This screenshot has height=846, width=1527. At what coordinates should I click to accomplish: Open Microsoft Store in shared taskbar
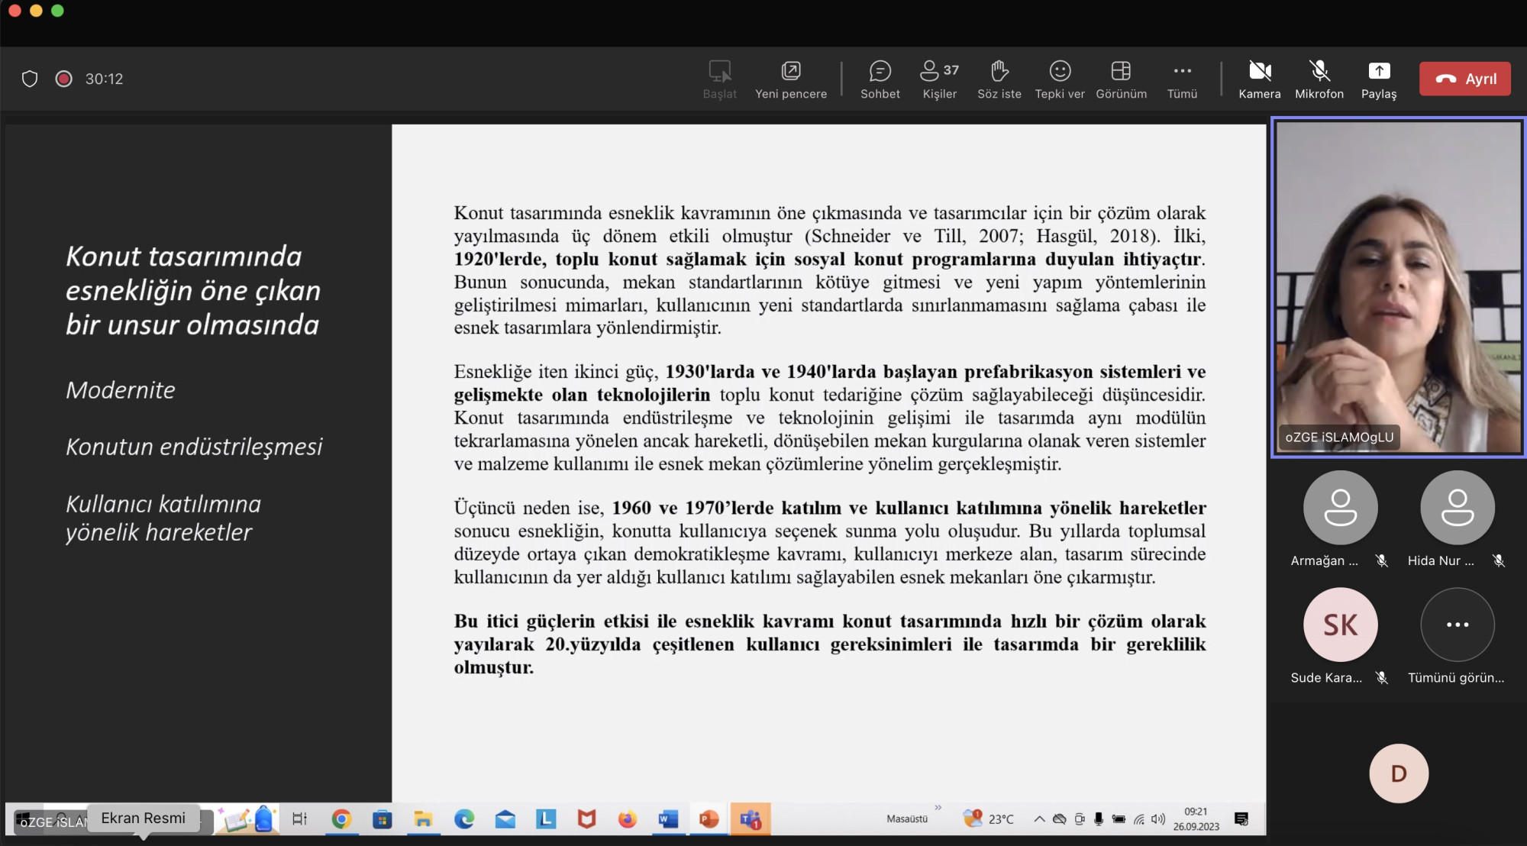pos(382,819)
